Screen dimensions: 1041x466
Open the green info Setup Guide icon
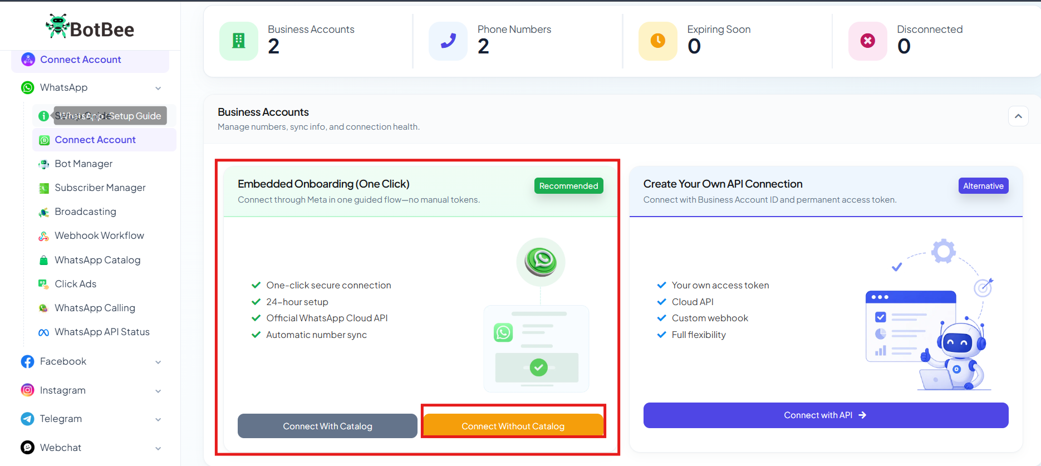coord(43,116)
